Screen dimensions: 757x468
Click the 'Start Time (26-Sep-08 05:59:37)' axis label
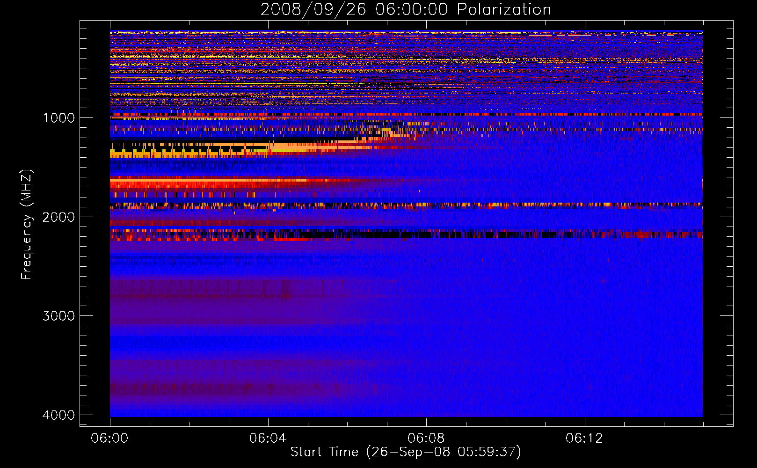point(406,452)
